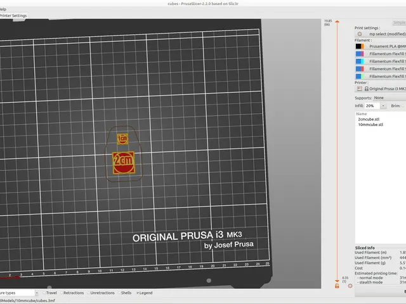Toggle the Brim checkbox

point(403,106)
